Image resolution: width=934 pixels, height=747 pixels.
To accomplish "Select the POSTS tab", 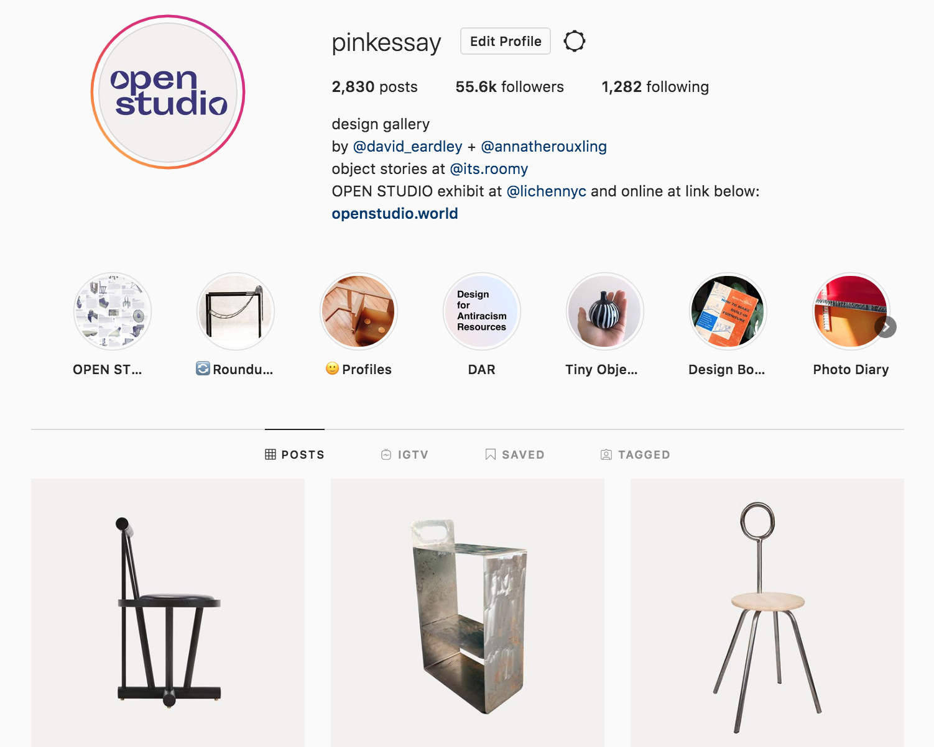I will pyautogui.click(x=295, y=455).
